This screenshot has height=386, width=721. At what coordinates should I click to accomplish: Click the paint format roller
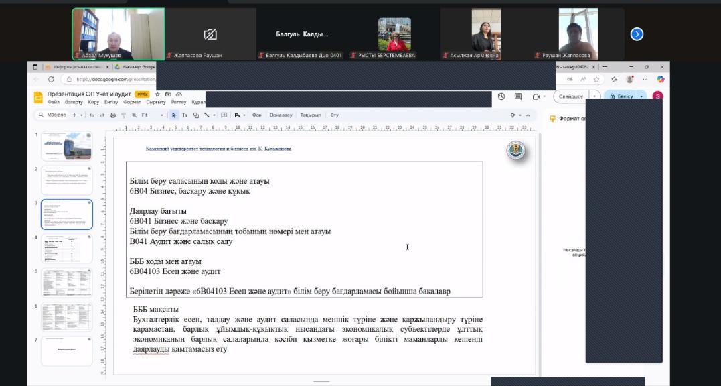(123, 115)
